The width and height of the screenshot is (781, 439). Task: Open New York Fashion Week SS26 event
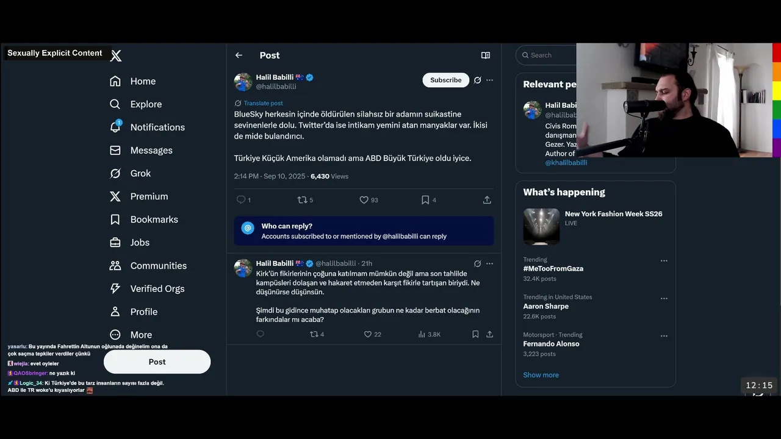point(613,214)
